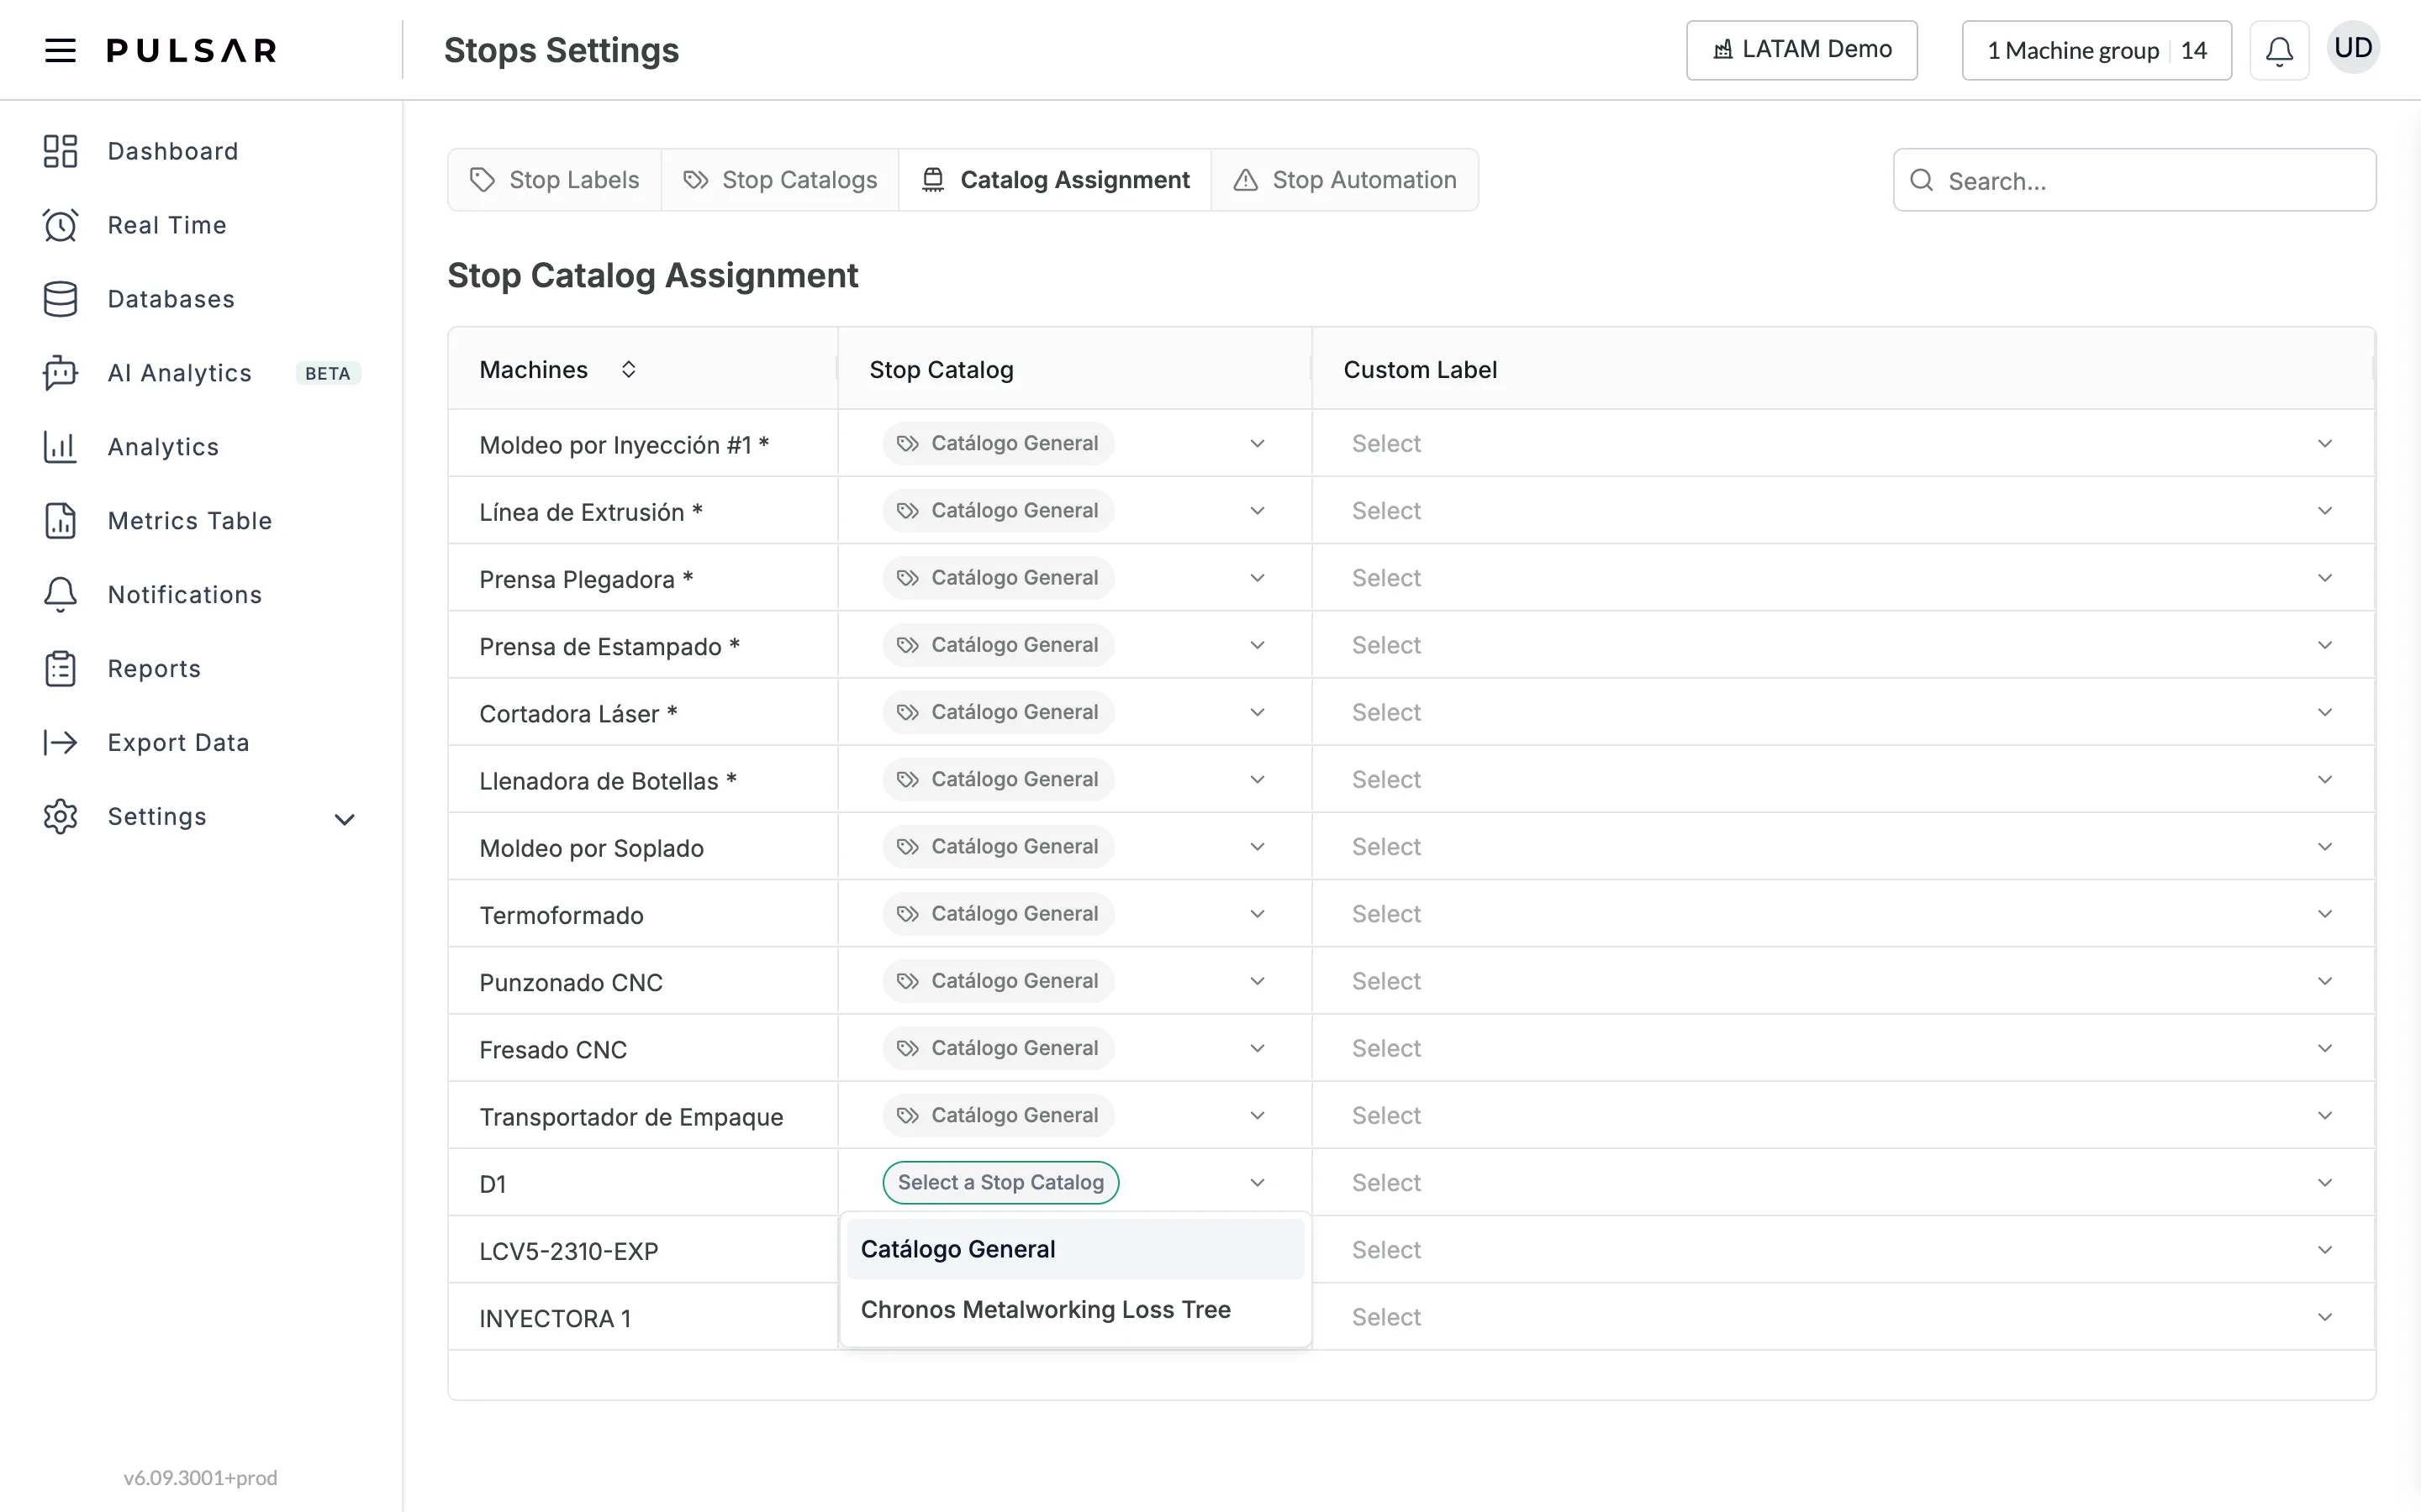
Task: Click the Catálogo General chip for Punzonado CNC
Action: 999,981
